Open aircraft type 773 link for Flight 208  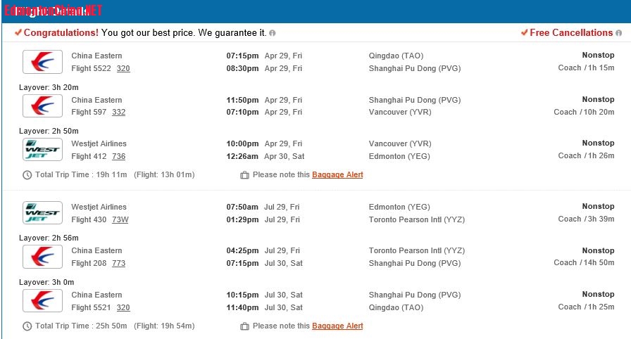pos(118,263)
